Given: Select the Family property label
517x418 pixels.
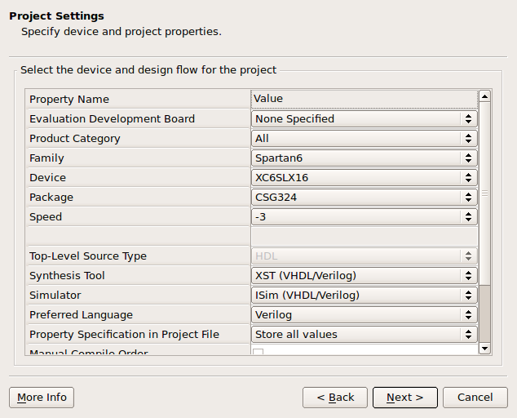Looking at the screenshot, I should 46,158.
